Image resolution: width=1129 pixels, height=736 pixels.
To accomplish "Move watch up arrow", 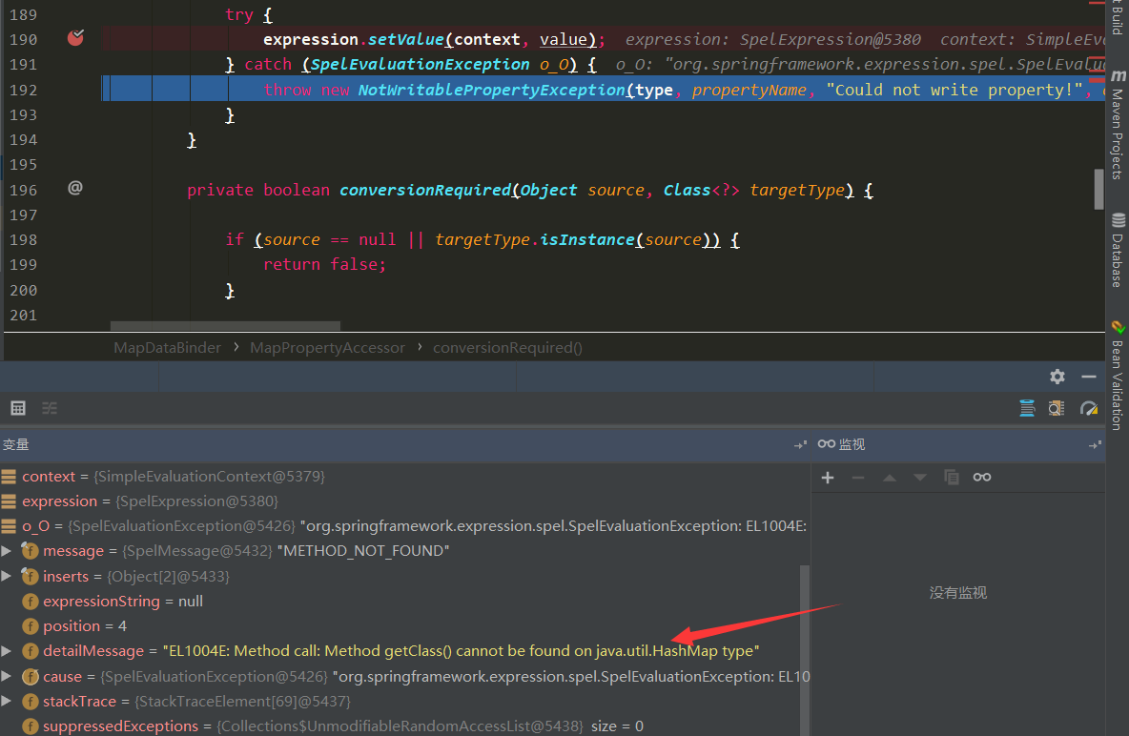I will tap(890, 478).
